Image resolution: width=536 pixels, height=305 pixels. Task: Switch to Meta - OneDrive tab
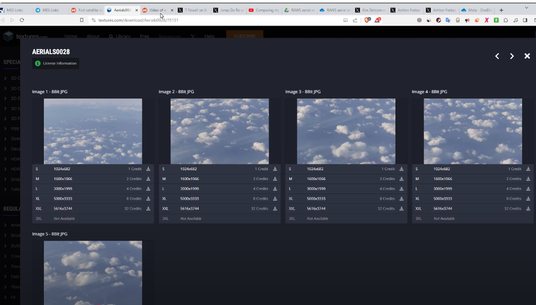pyautogui.click(x=476, y=10)
